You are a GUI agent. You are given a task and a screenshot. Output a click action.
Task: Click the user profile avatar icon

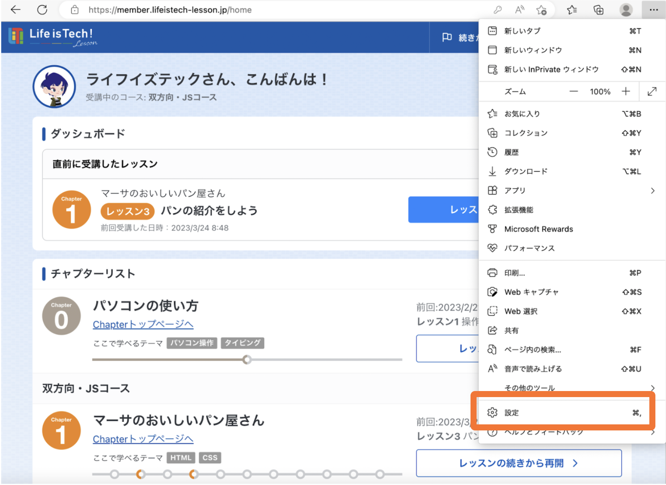(x=626, y=10)
